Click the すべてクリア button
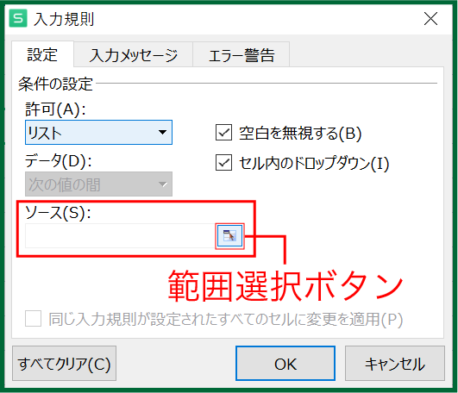Viewport: 458px width, 393px height. [x=65, y=363]
